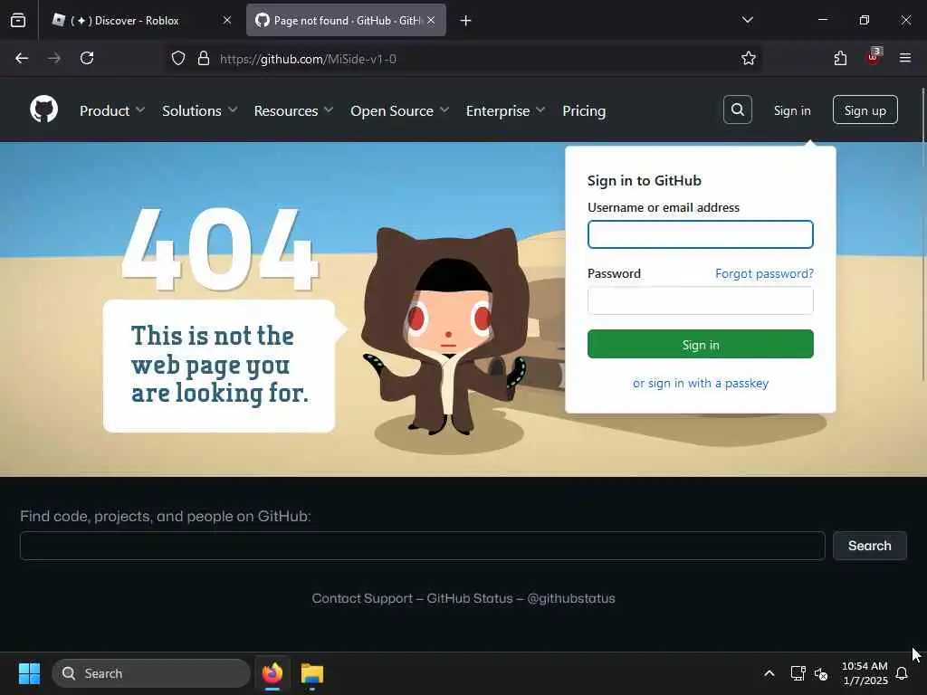Screen dimensions: 927x695
Task: Select the Page not found GitHub tab
Action: click(346, 20)
